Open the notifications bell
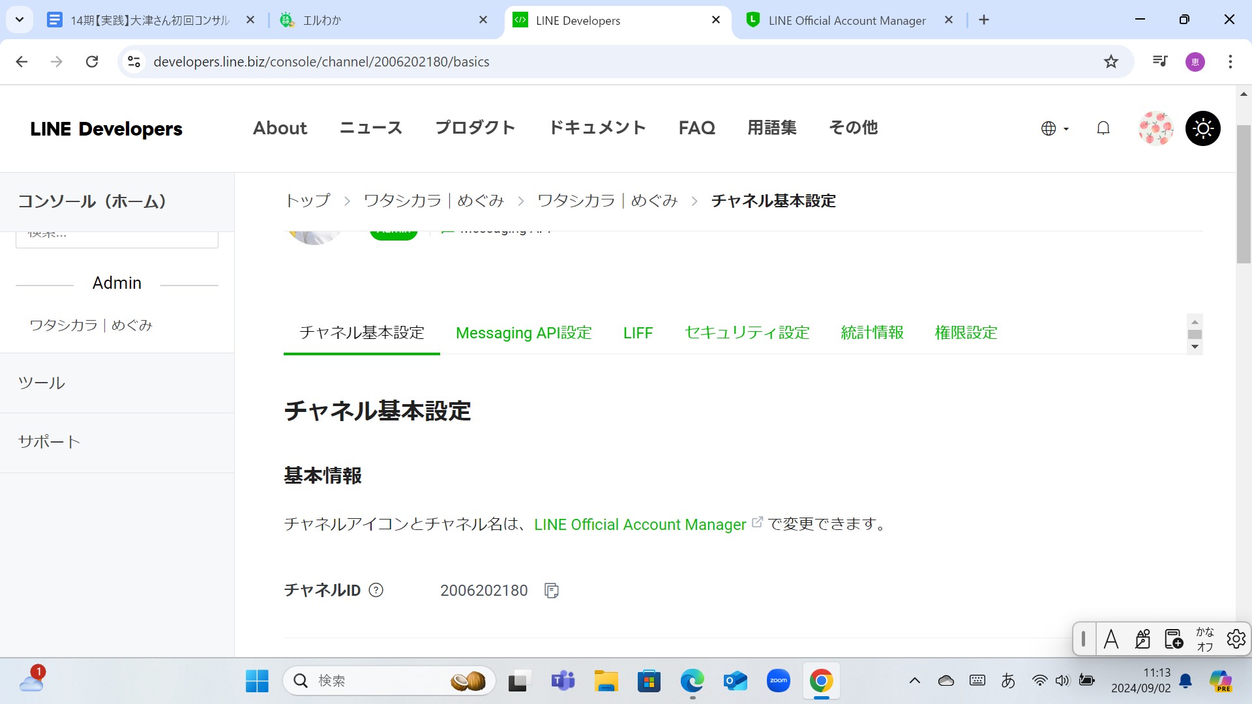Viewport: 1252px width, 704px height. pos(1103,128)
